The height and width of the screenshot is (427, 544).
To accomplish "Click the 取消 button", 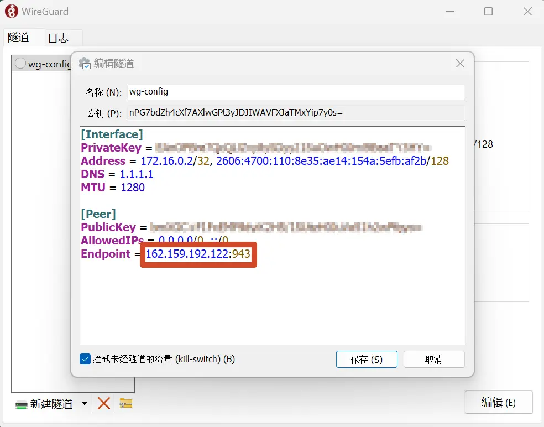I will 433,360.
